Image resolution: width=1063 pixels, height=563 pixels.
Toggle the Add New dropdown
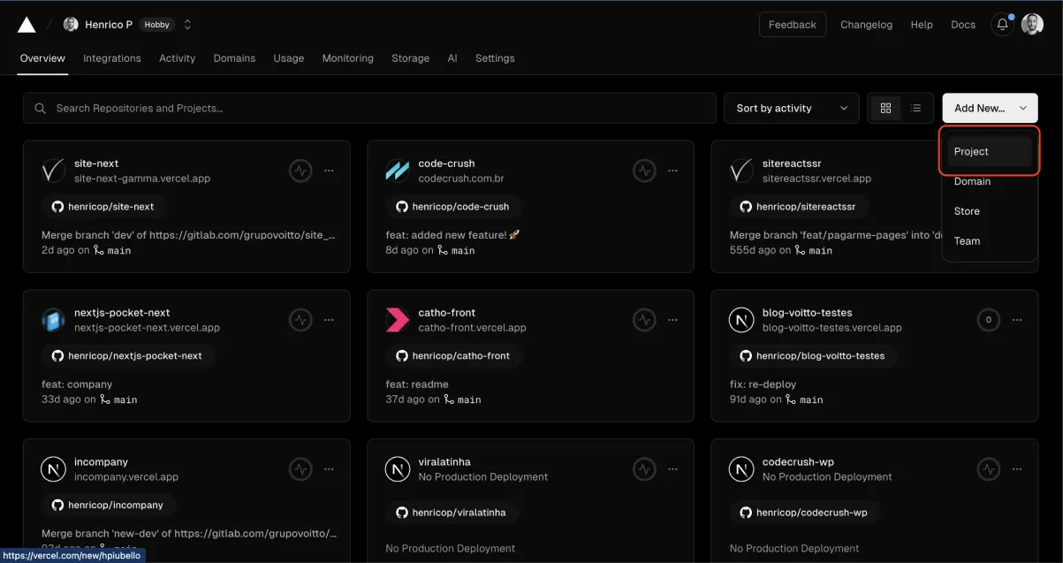click(x=990, y=108)
